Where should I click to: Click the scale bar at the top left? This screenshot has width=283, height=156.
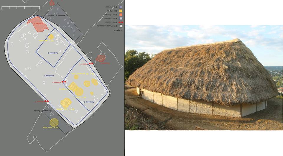coord(21,8)
